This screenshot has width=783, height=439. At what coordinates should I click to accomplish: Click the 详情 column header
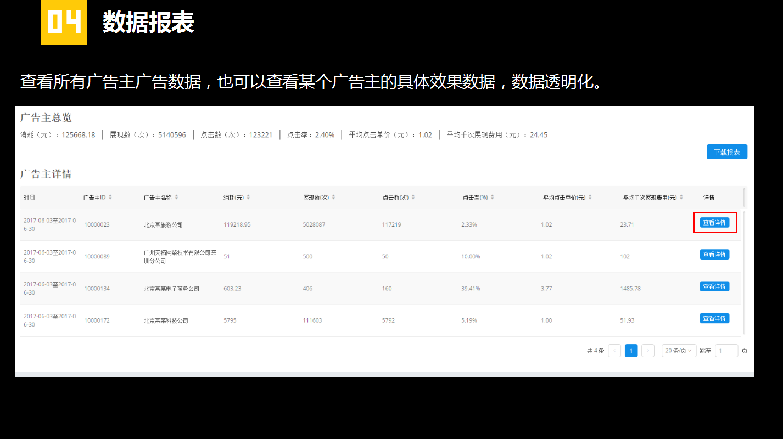coord(709,198)
